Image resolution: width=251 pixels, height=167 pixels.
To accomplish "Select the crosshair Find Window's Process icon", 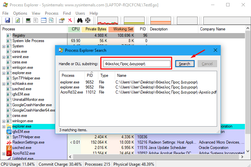I will [x=88, y=20].
